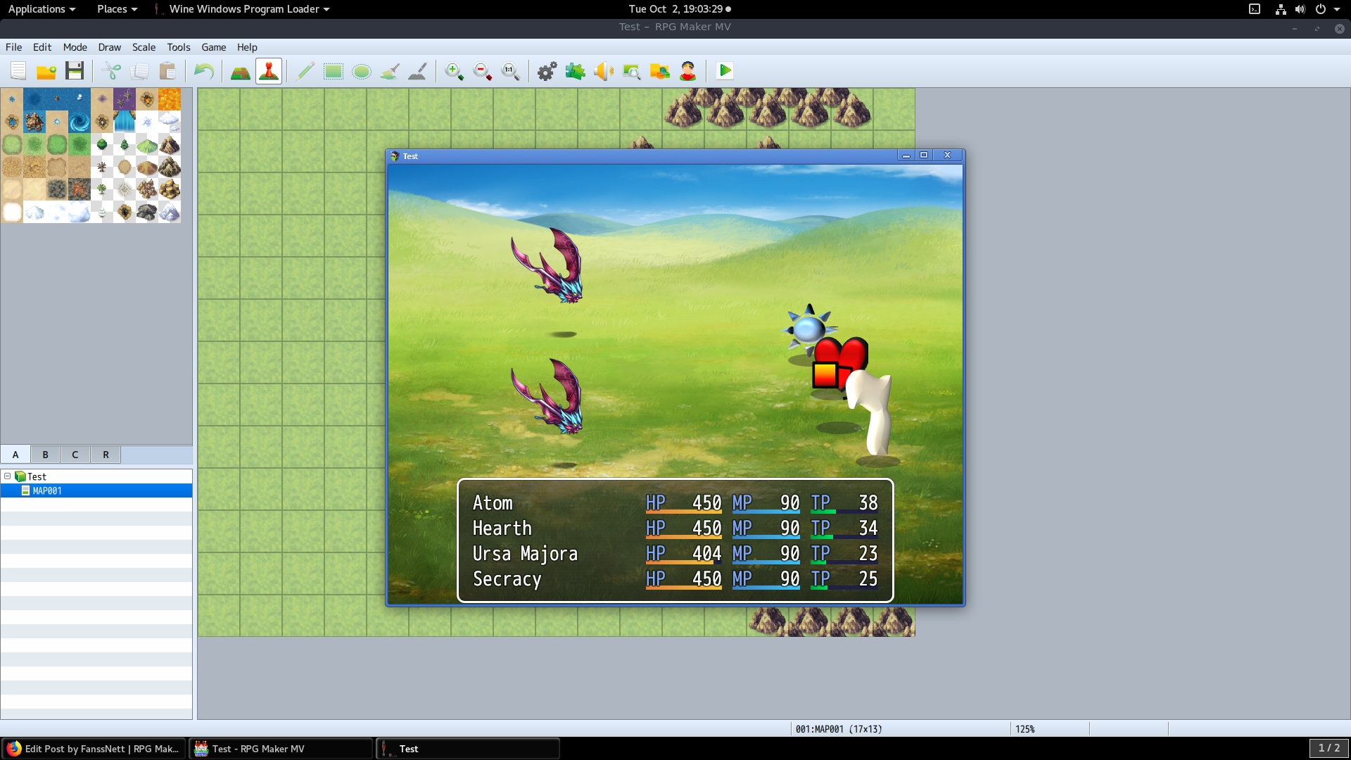Open the File menu
Screen dimensions: 1351x760
click(14, 47)
